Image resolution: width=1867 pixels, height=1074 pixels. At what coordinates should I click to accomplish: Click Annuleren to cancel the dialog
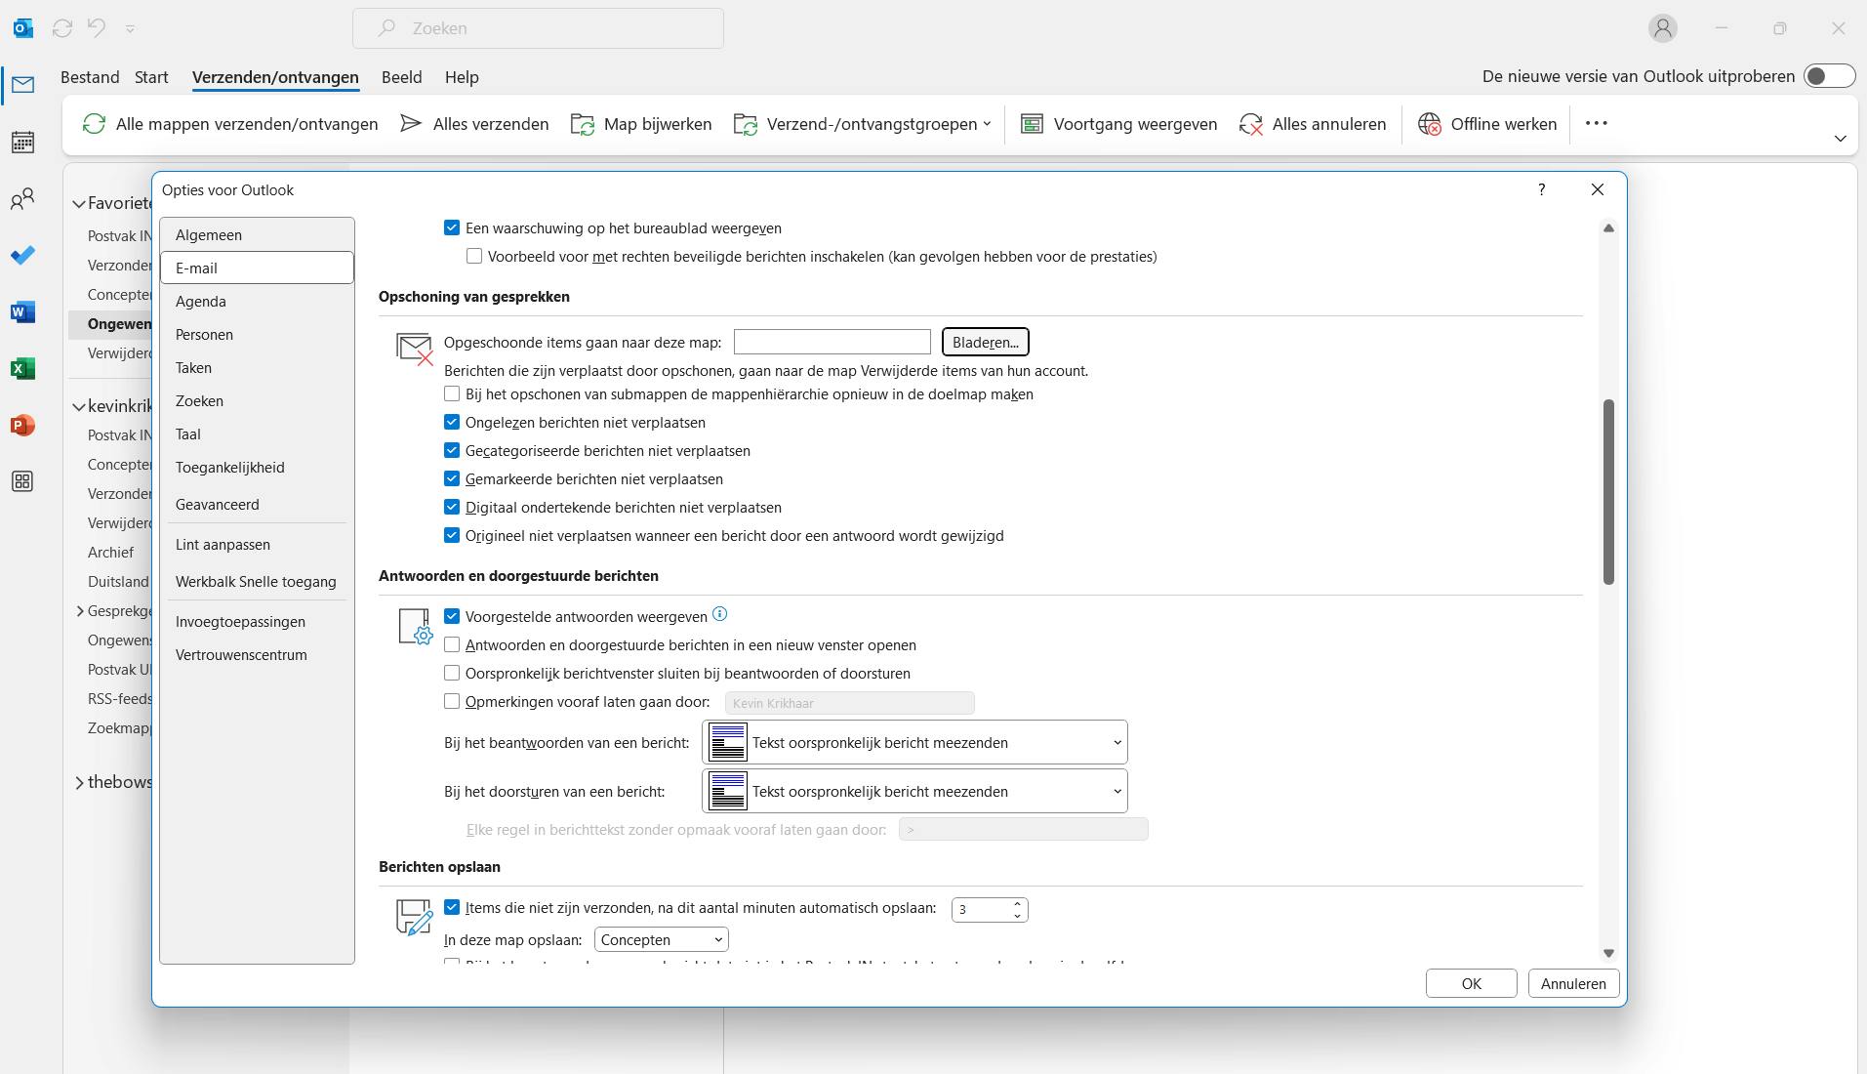[x=1573, y=983]
